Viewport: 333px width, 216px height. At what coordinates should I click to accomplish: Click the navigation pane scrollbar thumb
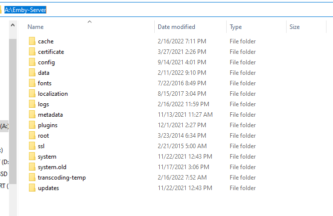(13, 111)
